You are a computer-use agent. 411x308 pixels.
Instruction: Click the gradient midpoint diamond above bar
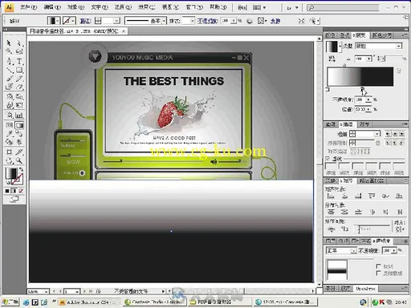point(344,65)
